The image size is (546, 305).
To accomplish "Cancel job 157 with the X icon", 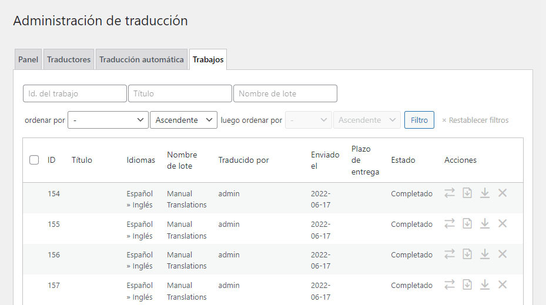I will (x=503, y=285).
